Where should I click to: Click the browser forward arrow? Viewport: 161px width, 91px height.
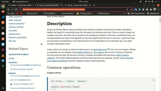click(x=12, y=10)
